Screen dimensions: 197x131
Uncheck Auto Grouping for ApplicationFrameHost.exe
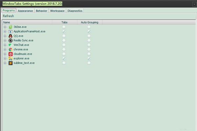click(x=89, y=31)
